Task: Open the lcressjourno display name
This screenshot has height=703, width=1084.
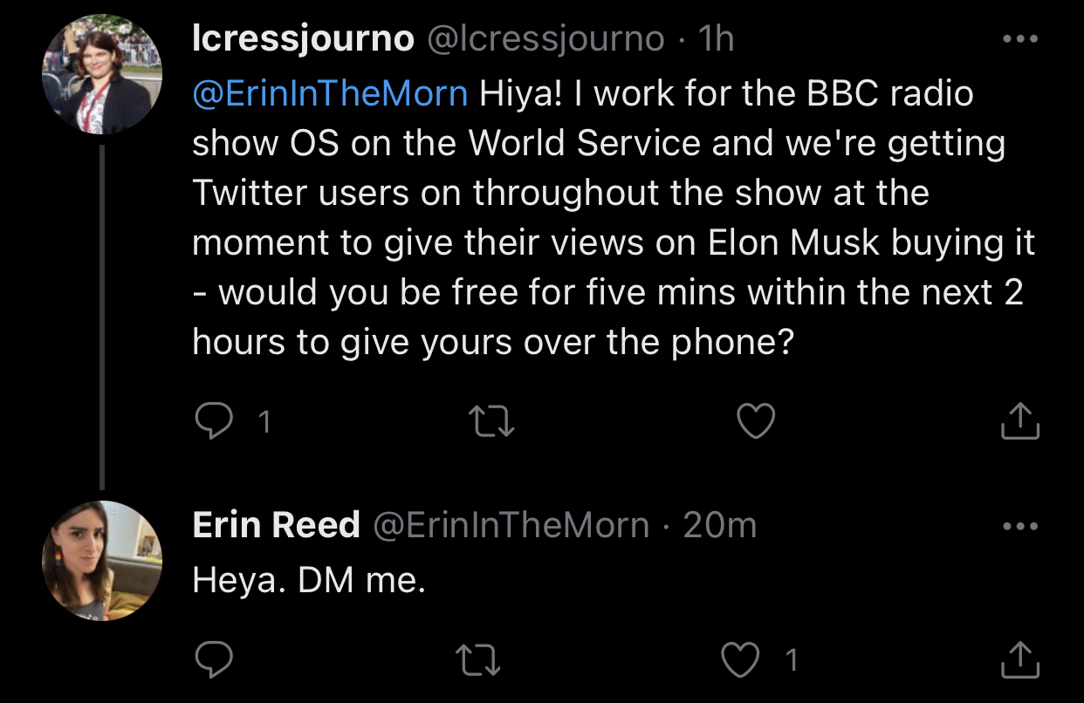Action: click(x=303, y=40)
